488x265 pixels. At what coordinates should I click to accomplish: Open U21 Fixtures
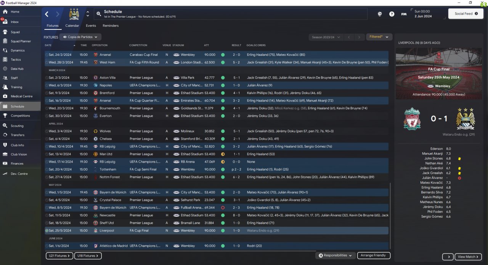[59, 256]
